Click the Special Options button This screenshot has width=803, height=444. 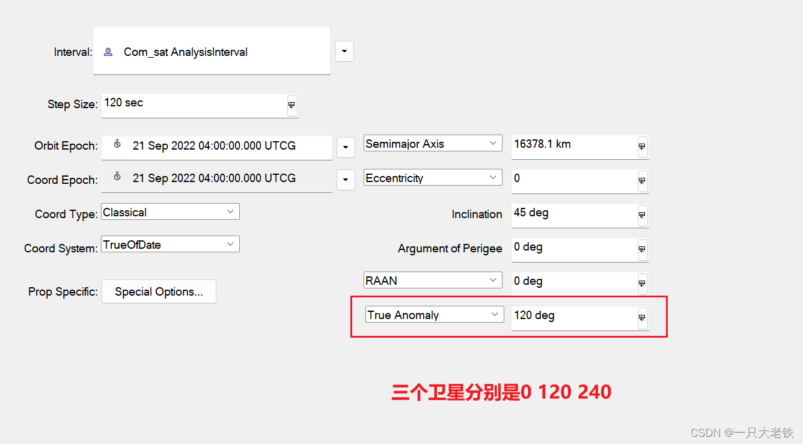[x=159, y=291]
